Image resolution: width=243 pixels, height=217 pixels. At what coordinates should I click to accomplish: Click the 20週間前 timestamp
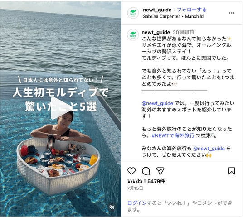183,32
